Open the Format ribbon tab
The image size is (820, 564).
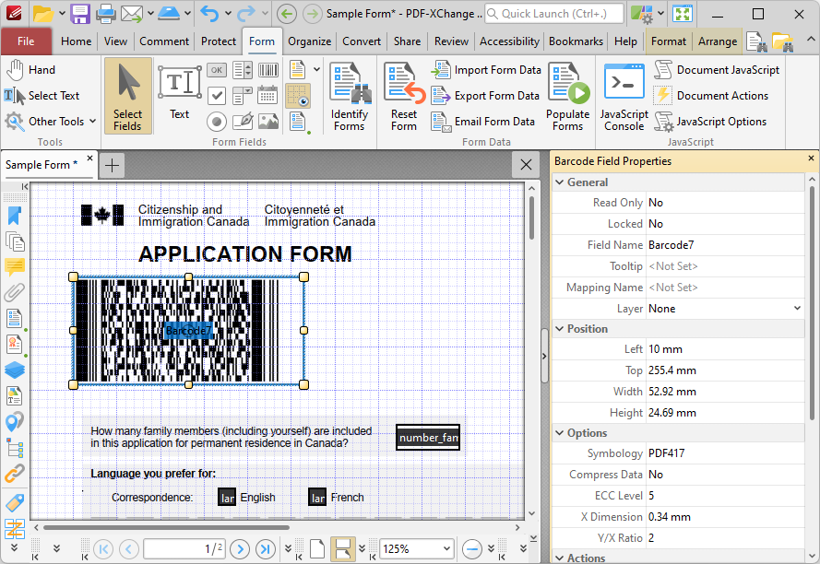669,41
